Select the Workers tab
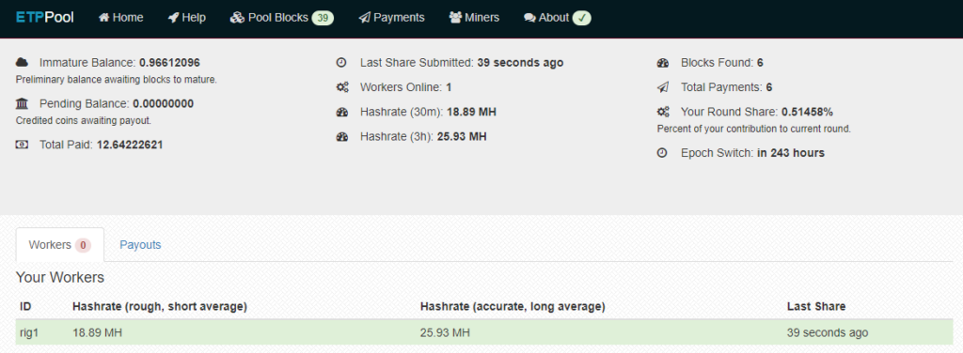The image size is (963, 353). tap(59, 245)
